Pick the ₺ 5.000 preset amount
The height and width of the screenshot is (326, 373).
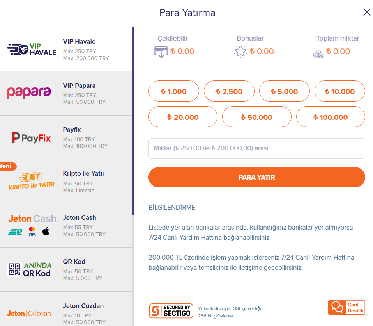click(284, 91)
